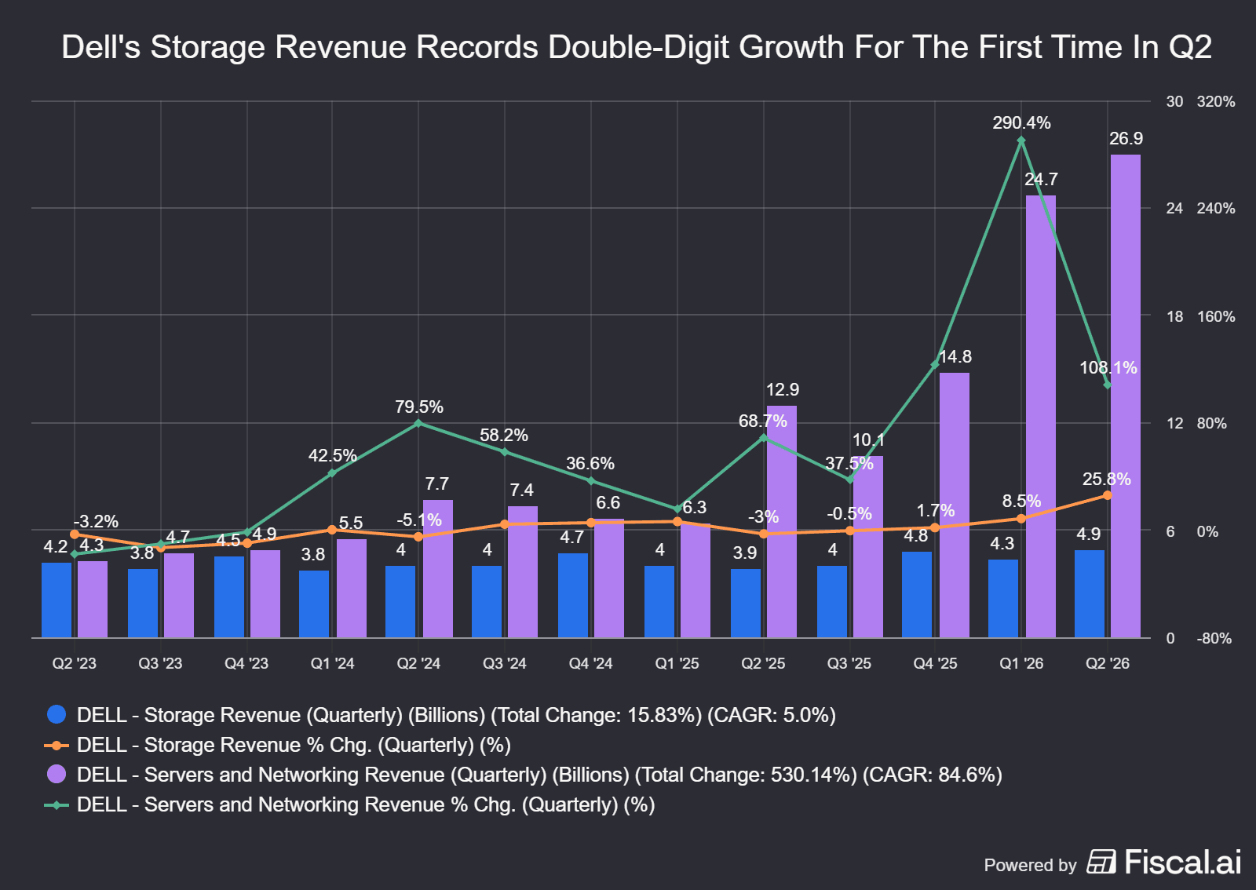Click the purple Q1 '26 Servers bar
Viewport: 1256px width, 890px height.
(x=1041, y=417)
